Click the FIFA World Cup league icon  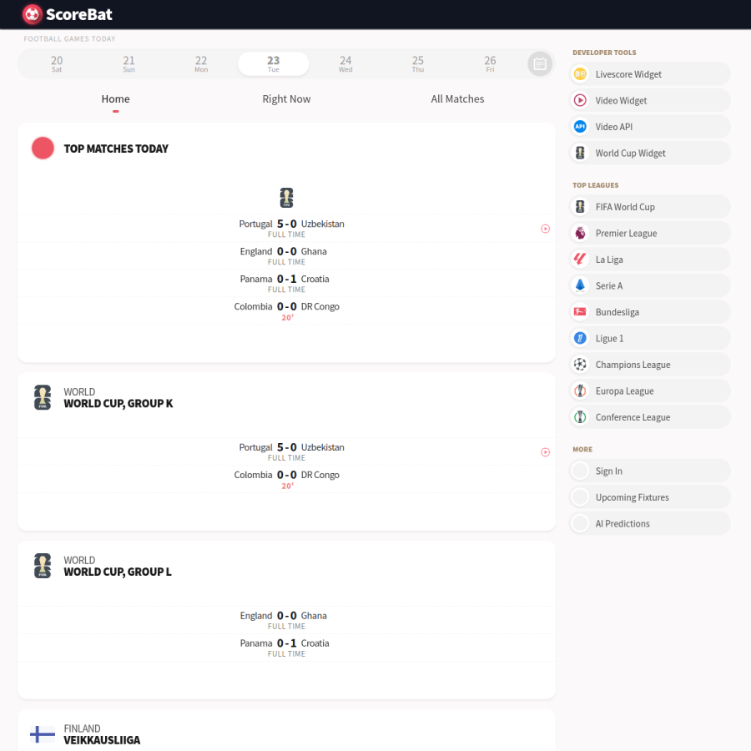(580, 207)
